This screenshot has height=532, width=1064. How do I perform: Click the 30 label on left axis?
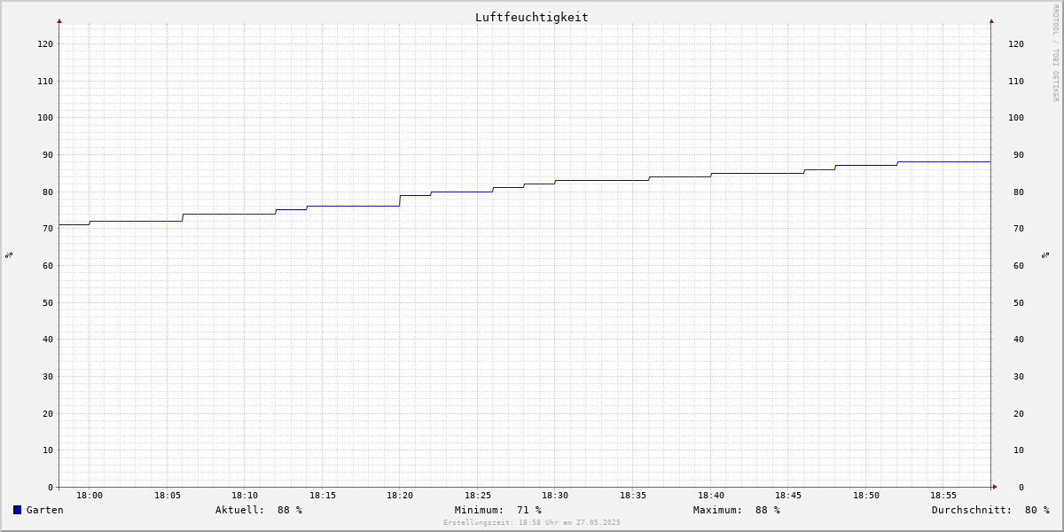tap(48, 376)
